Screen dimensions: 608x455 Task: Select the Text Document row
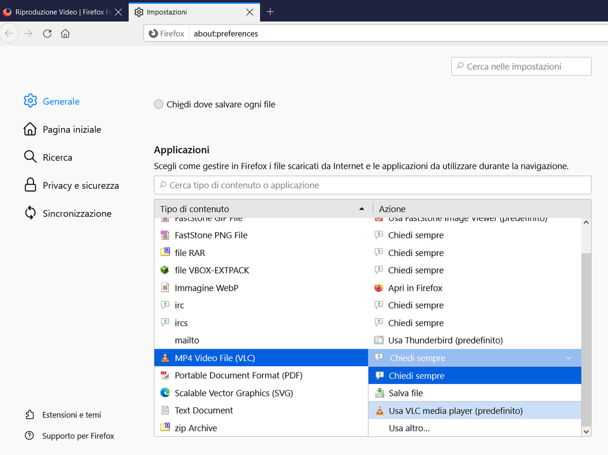coord(261,410)
